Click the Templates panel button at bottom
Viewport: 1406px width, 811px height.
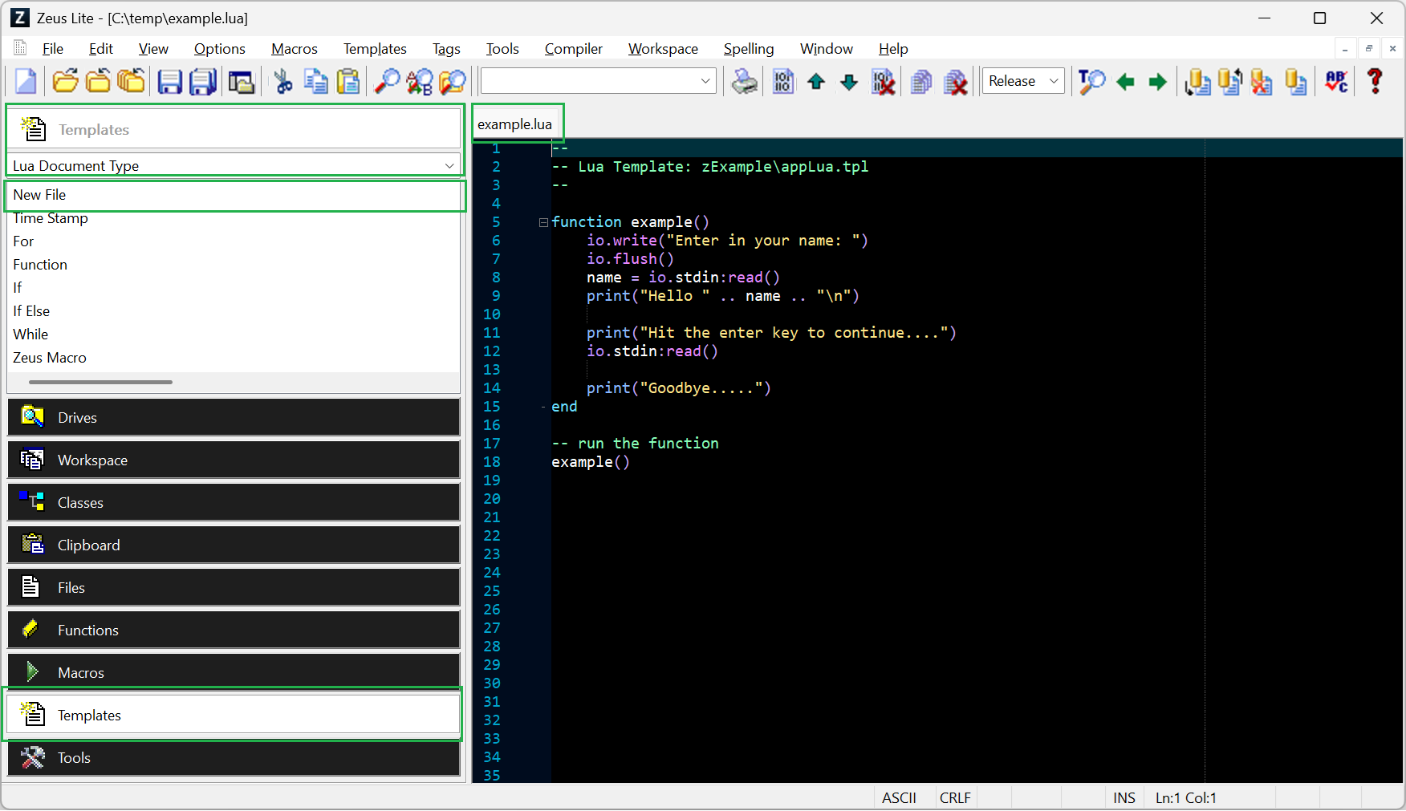[x=234, y=715]
